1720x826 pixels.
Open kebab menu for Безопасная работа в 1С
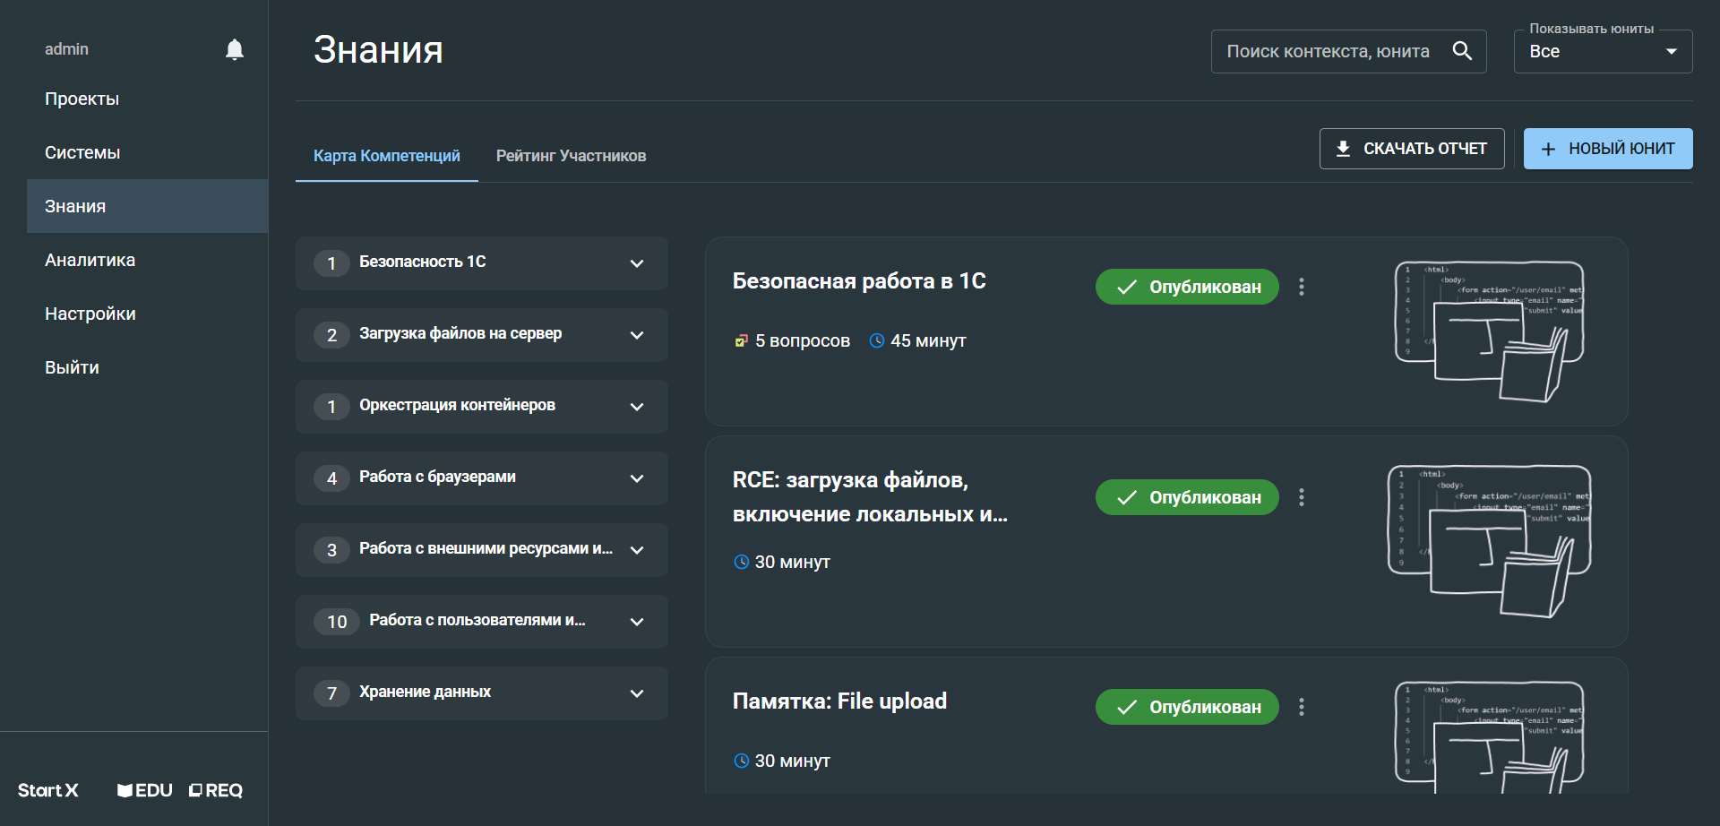coord(1302,287)
